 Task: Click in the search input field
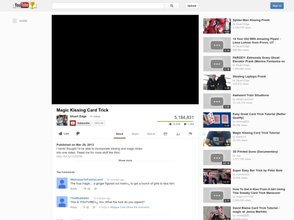point(108,6)
